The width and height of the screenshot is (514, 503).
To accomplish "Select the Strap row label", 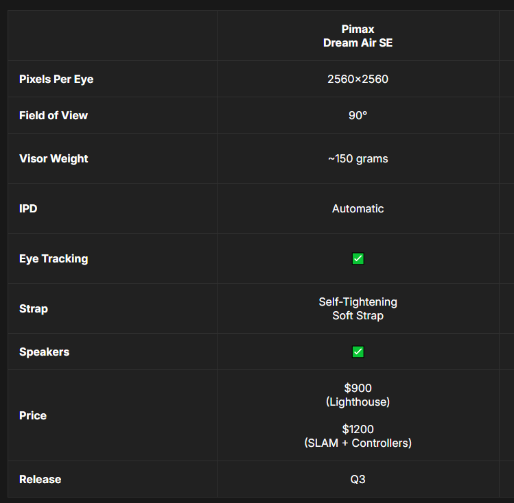I will (34, 309).
